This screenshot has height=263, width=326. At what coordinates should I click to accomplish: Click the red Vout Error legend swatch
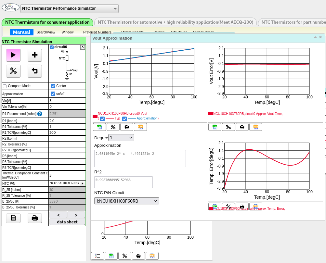click(x=210, y=114)
